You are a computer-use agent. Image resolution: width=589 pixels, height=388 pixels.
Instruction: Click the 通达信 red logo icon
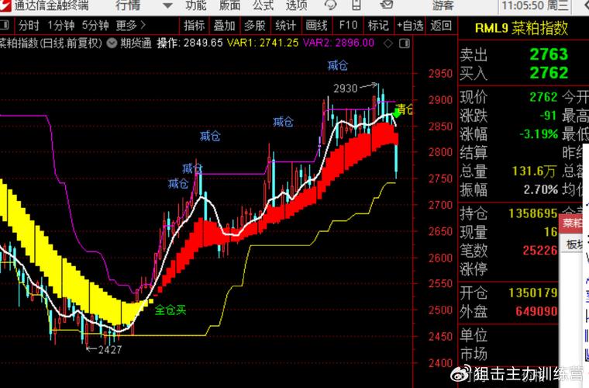click(5, 5)
